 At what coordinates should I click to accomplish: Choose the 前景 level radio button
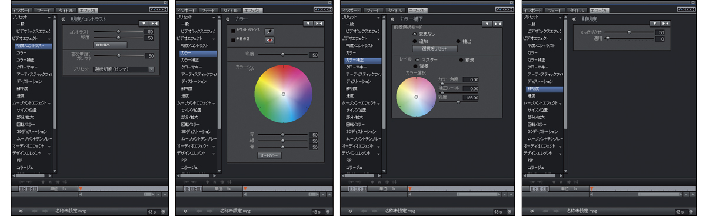click(x=461, y=59)
